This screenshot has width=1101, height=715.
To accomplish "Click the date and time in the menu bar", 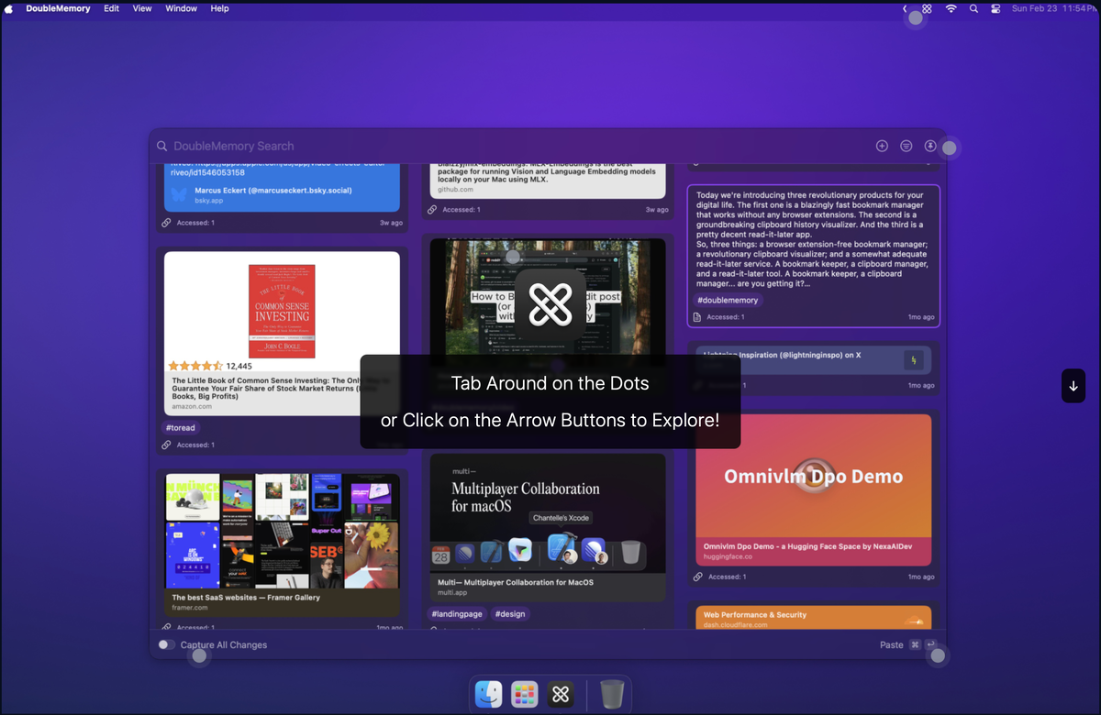I will [1053, 8].
